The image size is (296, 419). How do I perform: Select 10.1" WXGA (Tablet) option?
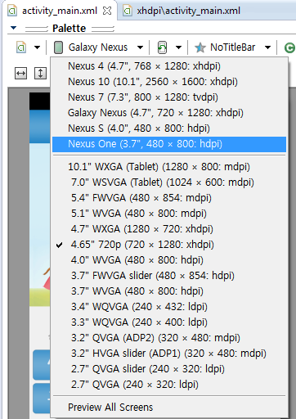(169, 167)
